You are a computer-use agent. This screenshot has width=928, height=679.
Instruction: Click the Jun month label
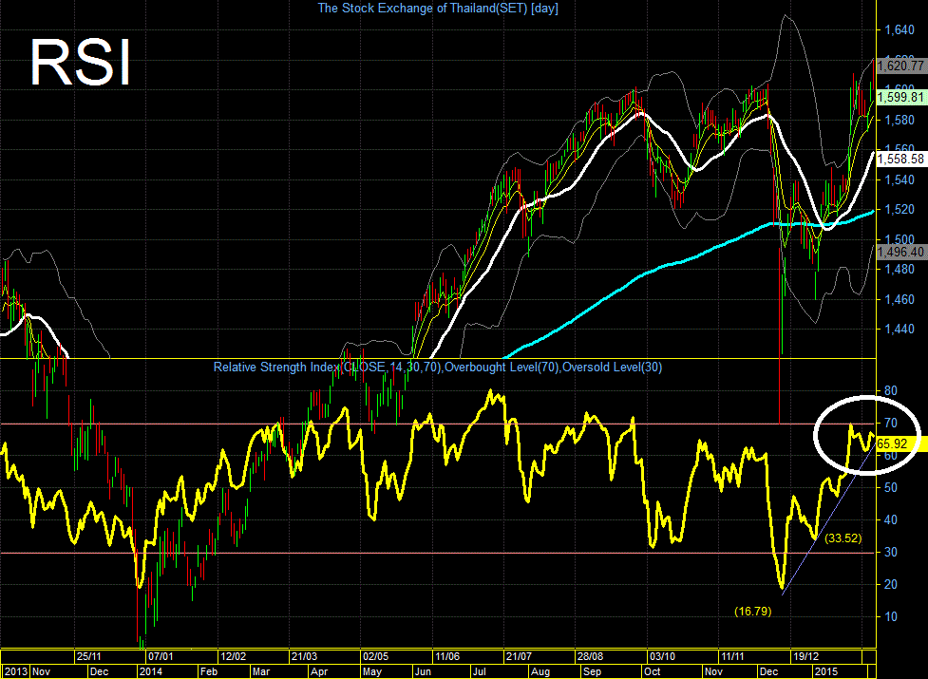coord(424,672)
